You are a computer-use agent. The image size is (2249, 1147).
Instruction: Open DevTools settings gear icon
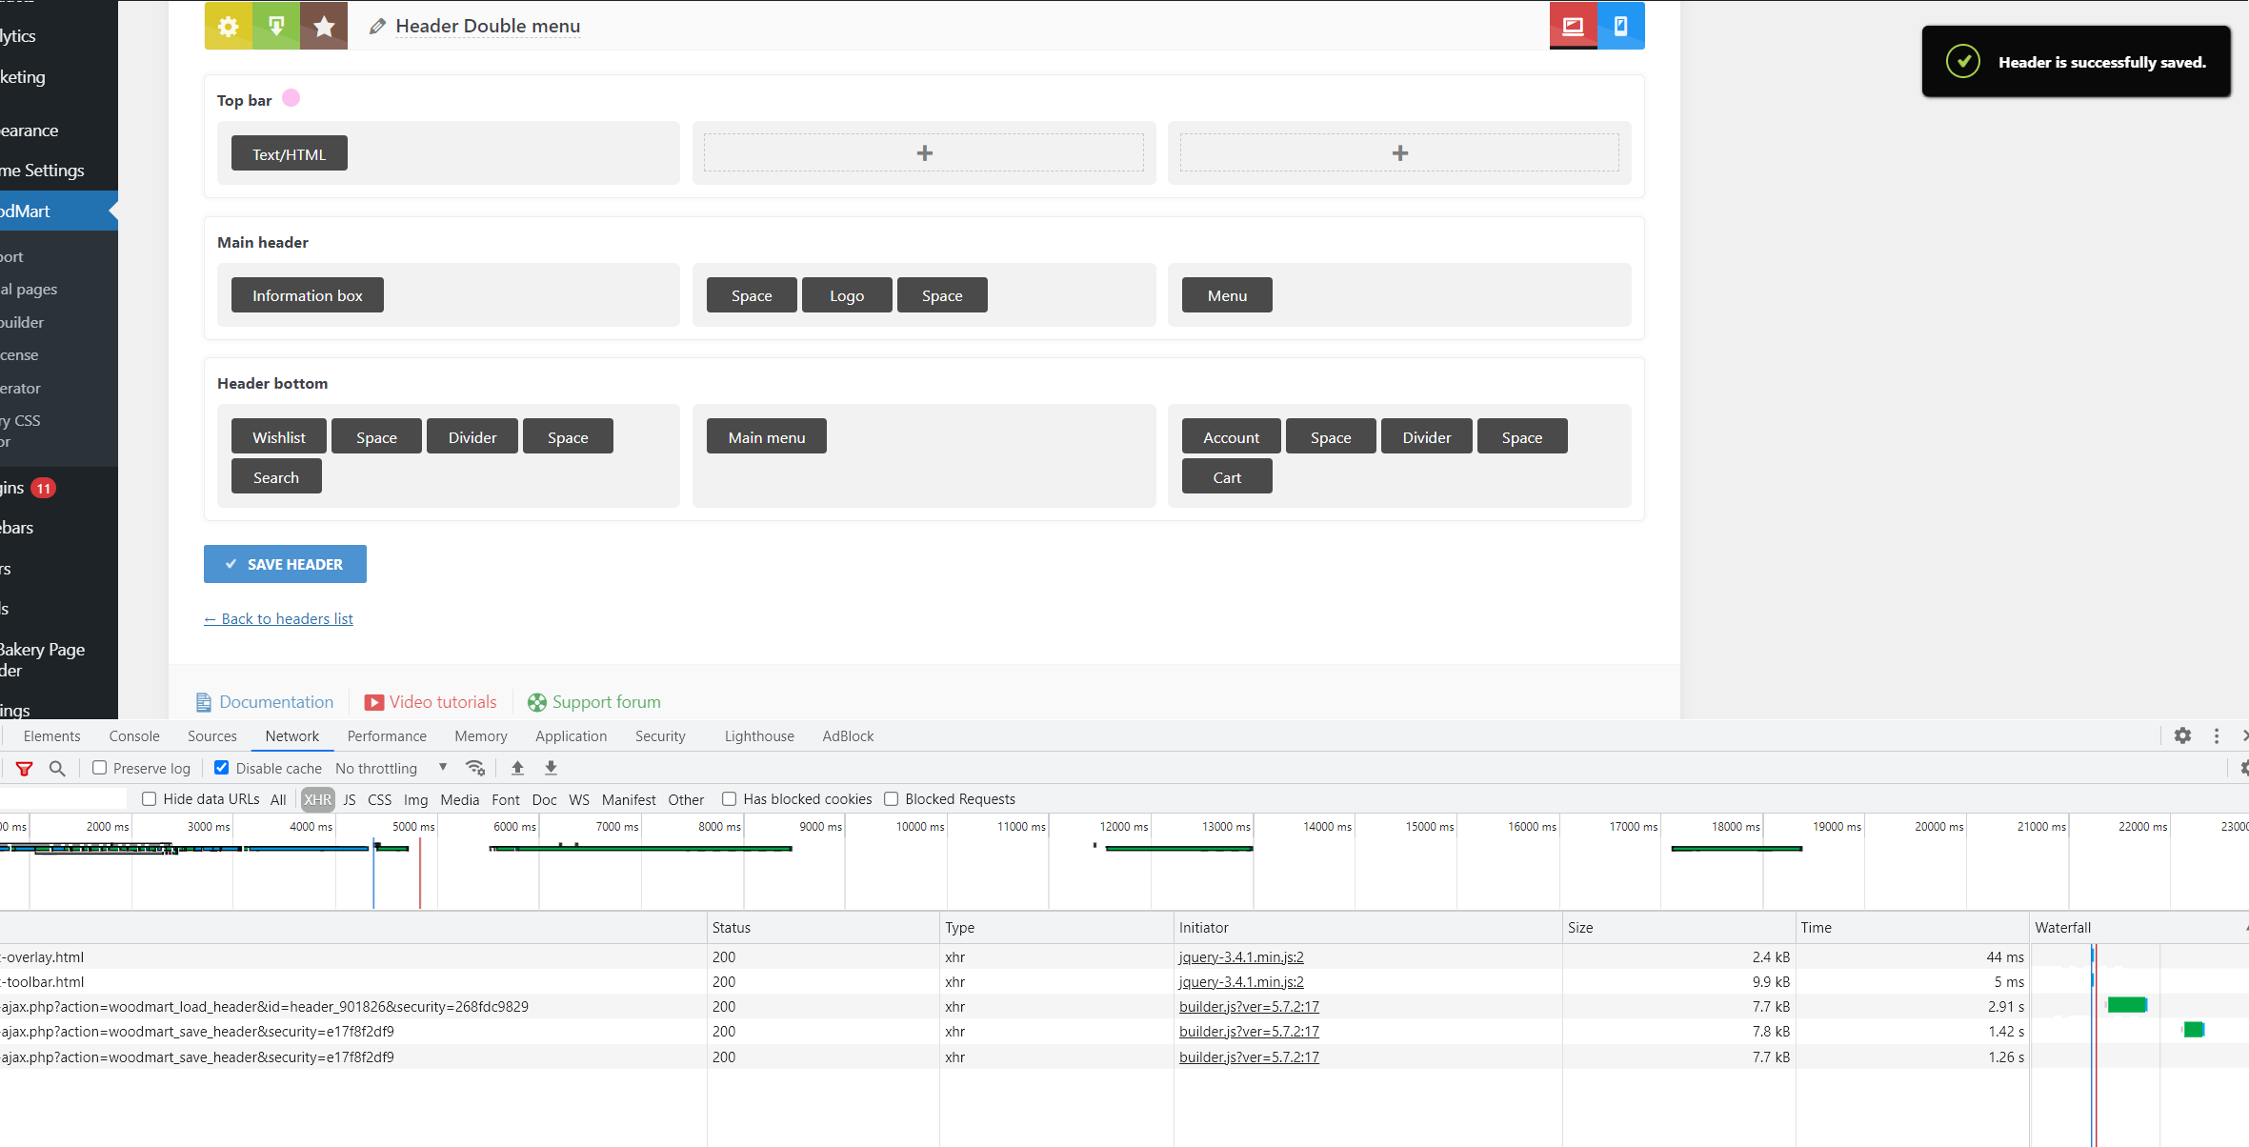[2182, 735]
